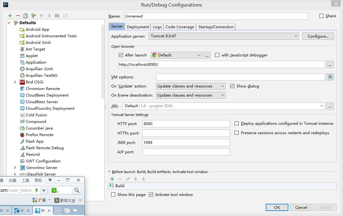
Task: Click back arrow in browser window tab bar
Action: pyautogui.click(x=75, y=211)
